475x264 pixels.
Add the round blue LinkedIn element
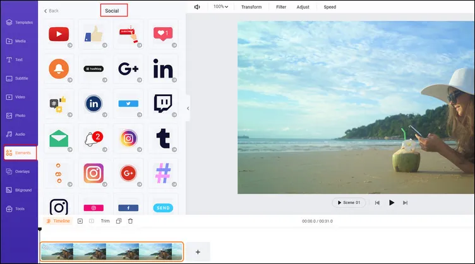93,104
